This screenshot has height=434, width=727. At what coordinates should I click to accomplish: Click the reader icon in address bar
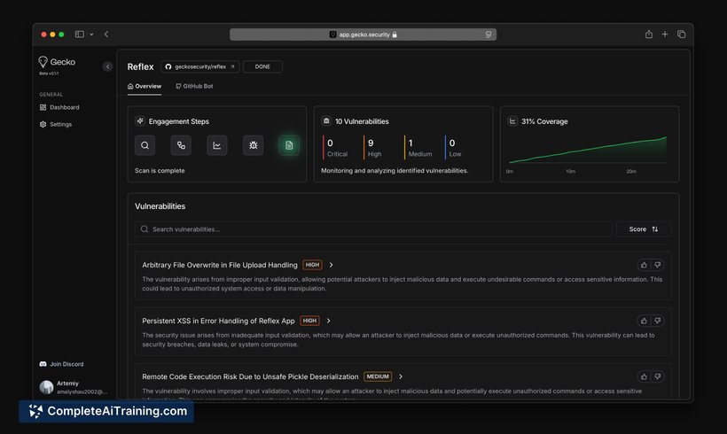point(489,35)
